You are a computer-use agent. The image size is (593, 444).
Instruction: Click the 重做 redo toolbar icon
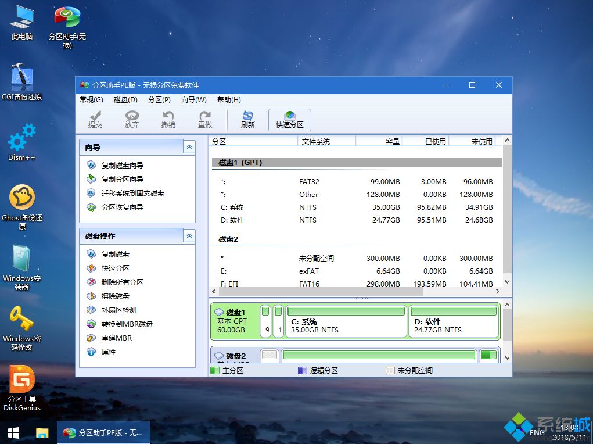pyautogui.click(x=204, y=119)
